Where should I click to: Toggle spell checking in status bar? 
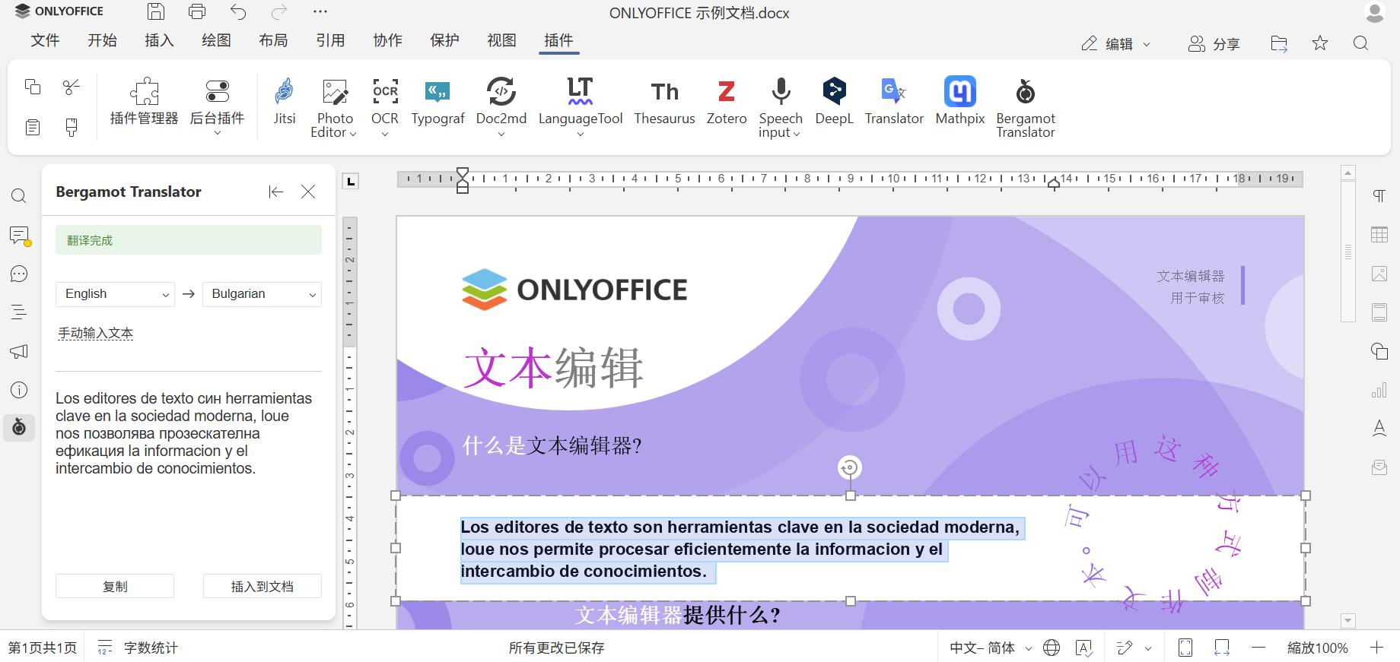pyautogui.click(x=1084, y=648)
